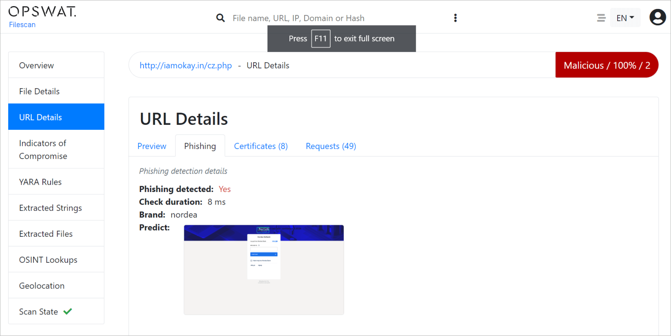The height and width of the screenshot is (336, 671).
Task: Open Scan State section
Action: 56,311
